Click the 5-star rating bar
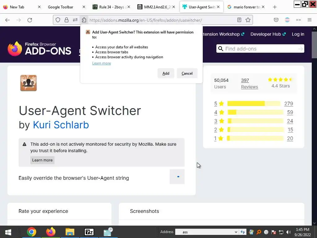The image size is (317, 238). [x=254, y=104]
